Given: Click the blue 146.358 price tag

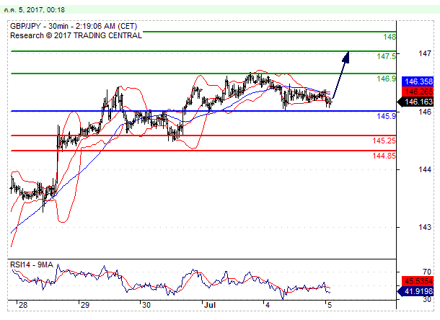Looking at the screenshot, I should click(418, 81).
